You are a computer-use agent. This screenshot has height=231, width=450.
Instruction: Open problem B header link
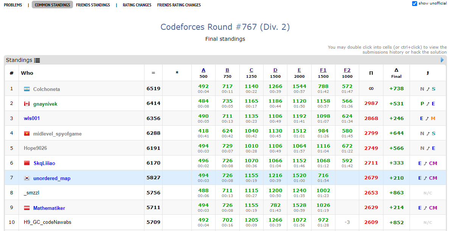[227, 70]
